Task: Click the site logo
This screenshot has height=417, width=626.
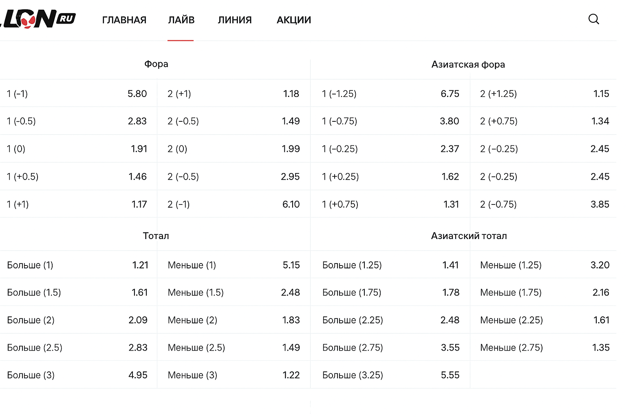Action: pos(39,19)
